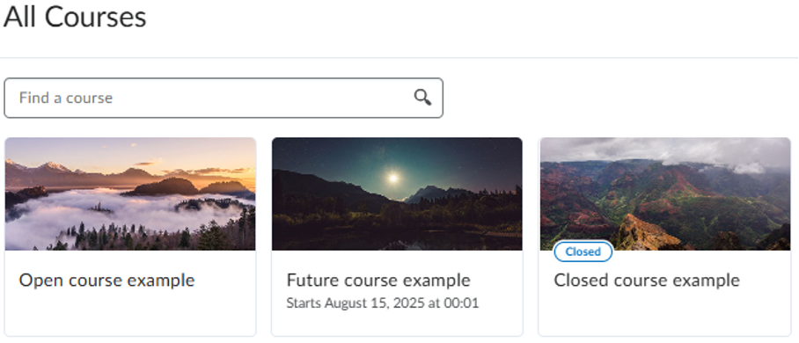Focus the "Find a course" search field
799x343 pixels.
(x=224, y=98)
